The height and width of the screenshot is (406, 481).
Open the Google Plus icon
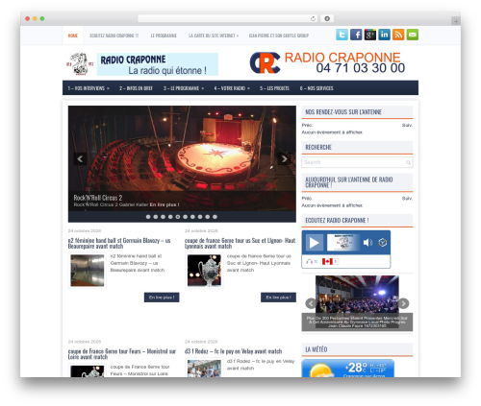coord(370,35)
